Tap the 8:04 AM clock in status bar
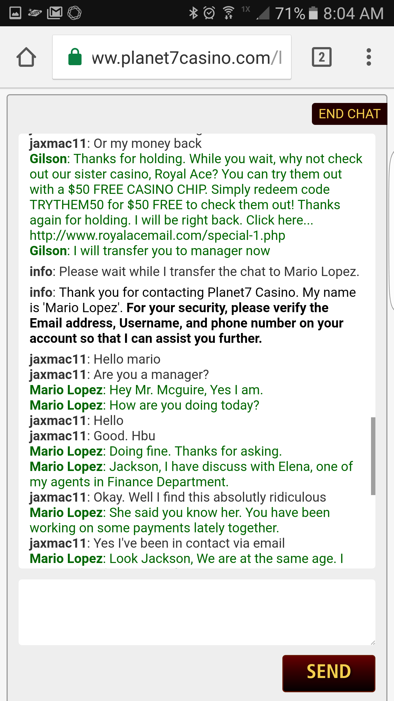Screen dimensions: 394x701 (353, 13)
